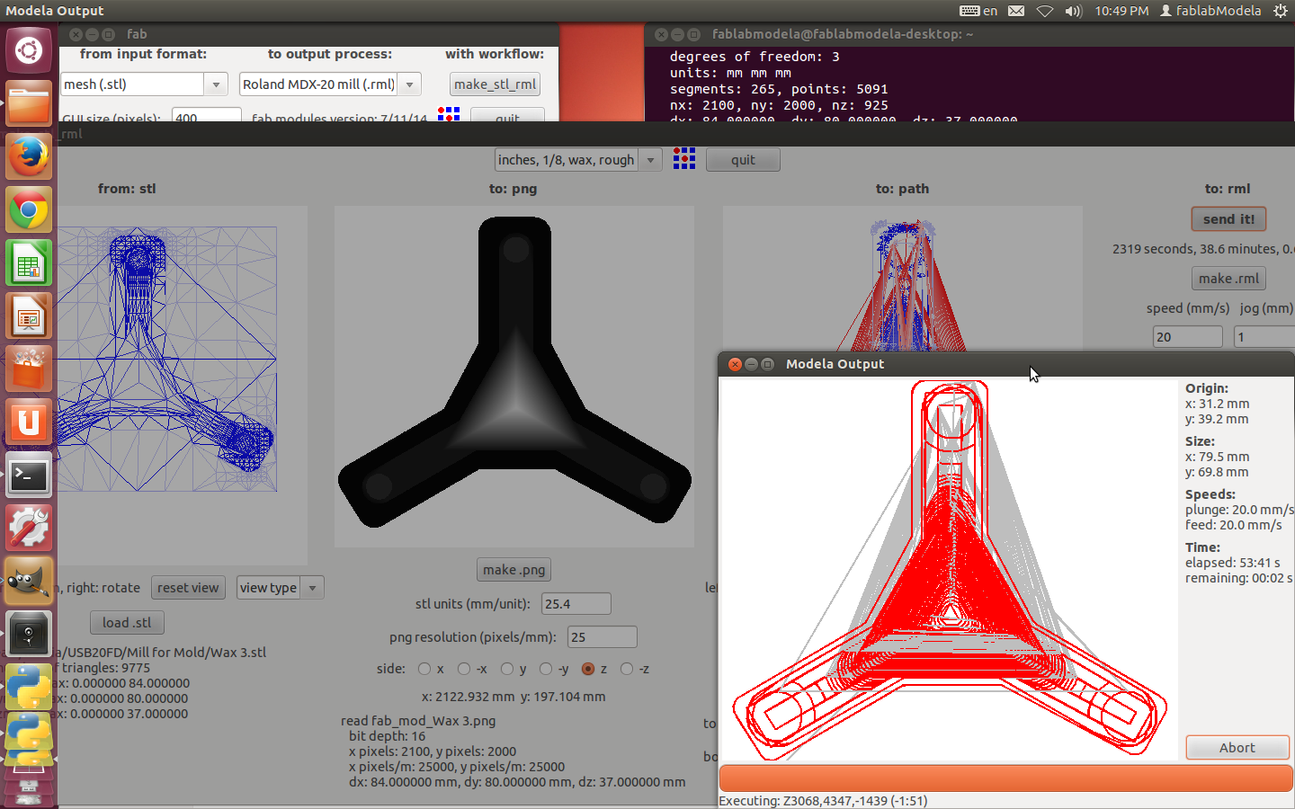Select side -x radio button
The width and height of the screenshot is (1295, 809).
click(464, 669)
